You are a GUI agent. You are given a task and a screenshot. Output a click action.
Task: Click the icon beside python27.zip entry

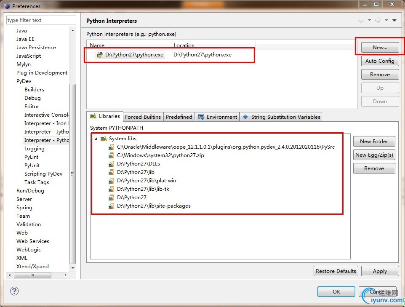tap(111, 155)
